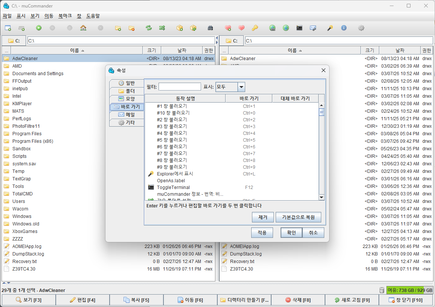Open the 표시 menu
Image resolution: width=435 pixels, height=307 pixels.
click(21, 16)
